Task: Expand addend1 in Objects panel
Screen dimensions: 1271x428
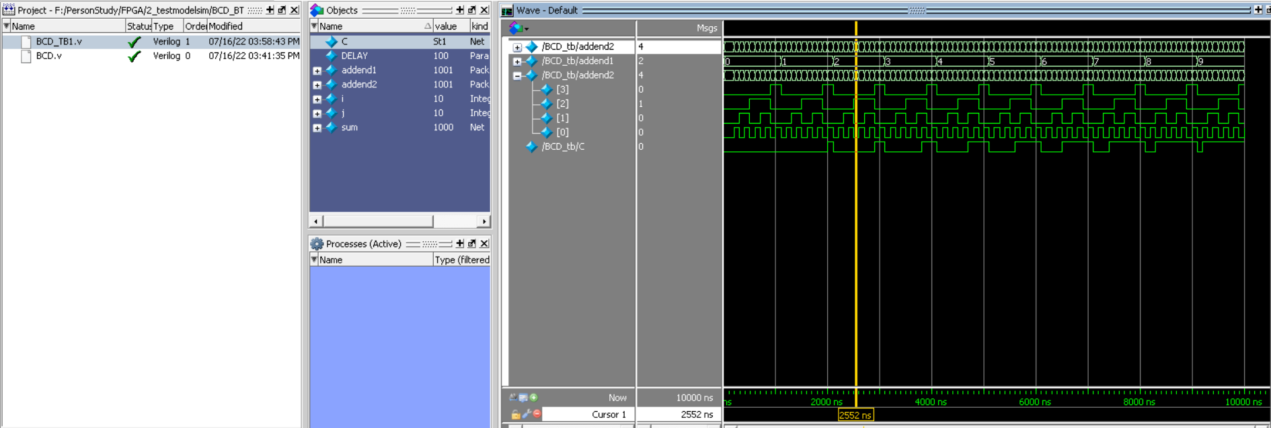Action: pyautogui.click(x=317, y=71)
